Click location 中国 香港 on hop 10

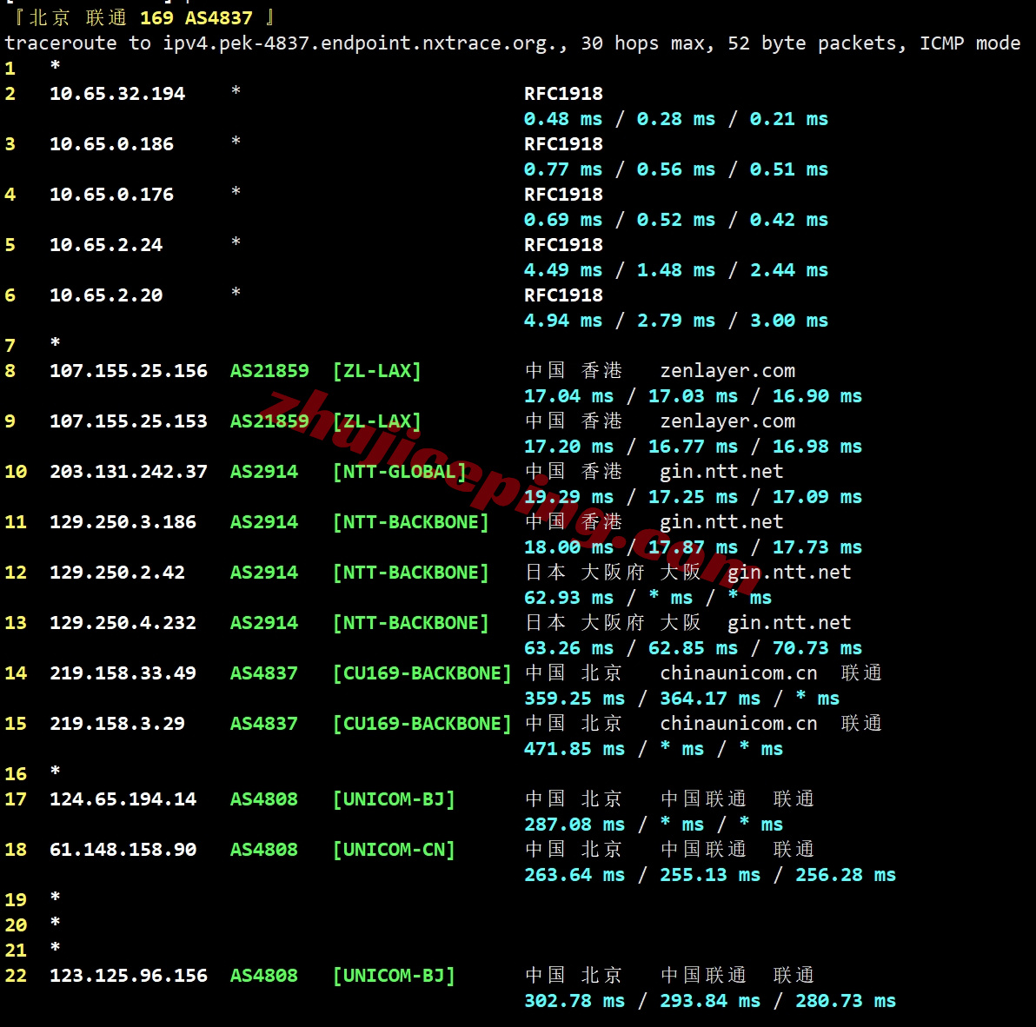574,472
